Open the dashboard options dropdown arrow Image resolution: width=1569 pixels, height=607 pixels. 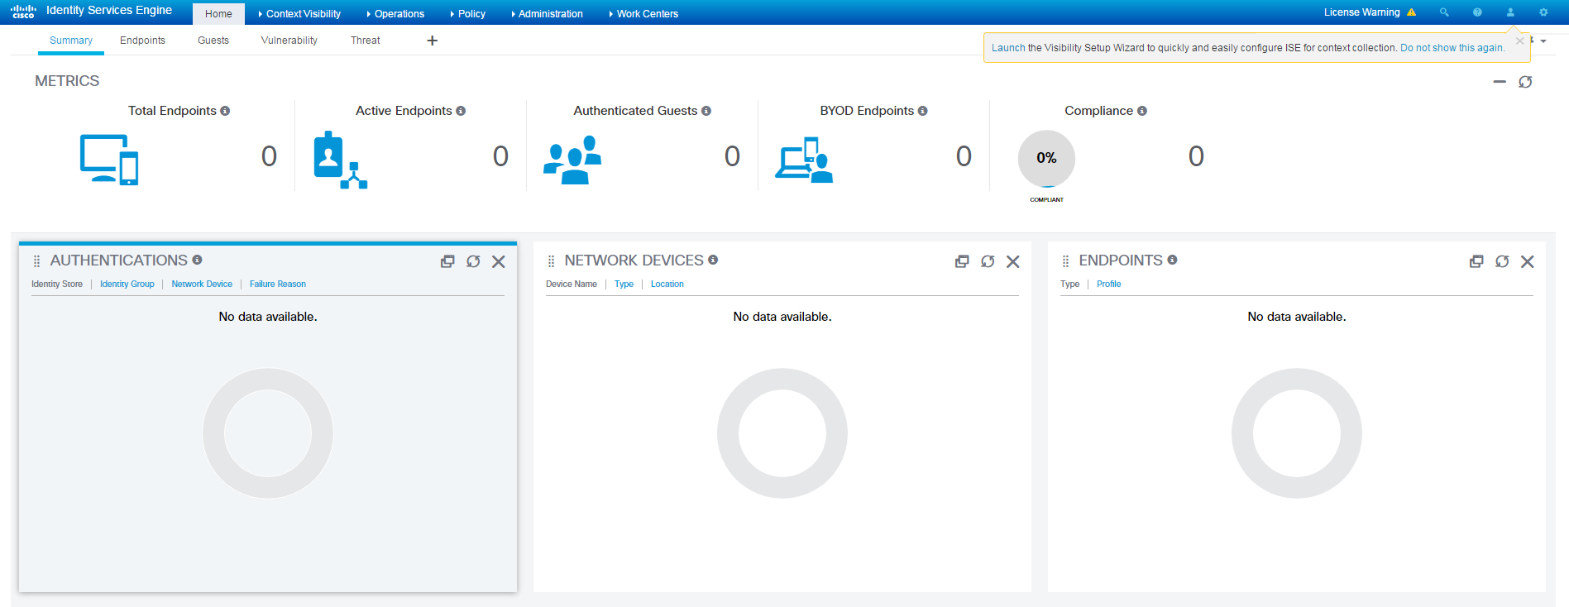[1543, 41]
